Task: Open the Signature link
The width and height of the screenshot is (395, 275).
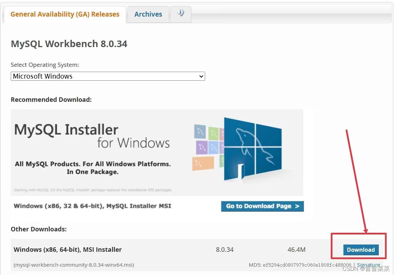Action: (369, 265)
